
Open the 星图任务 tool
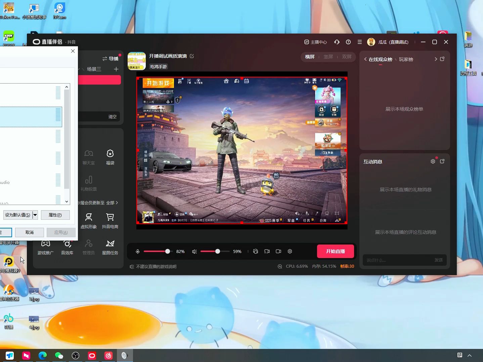coord(110,247)
